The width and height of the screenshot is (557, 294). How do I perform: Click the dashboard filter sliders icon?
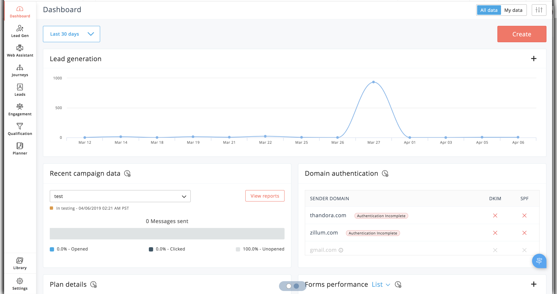539,10
